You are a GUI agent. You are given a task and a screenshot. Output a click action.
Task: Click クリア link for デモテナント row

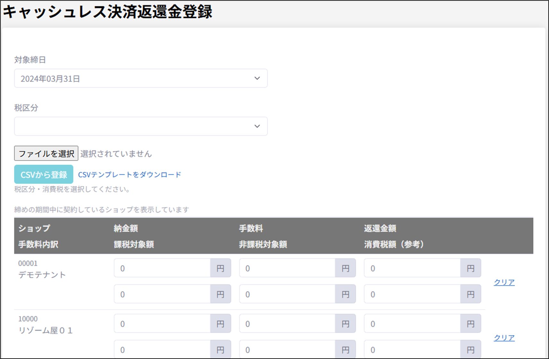pos(504,282)
